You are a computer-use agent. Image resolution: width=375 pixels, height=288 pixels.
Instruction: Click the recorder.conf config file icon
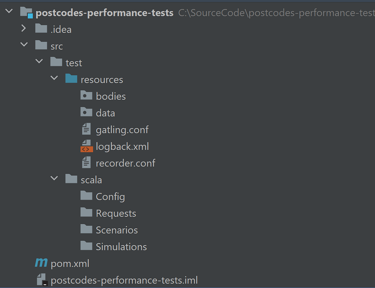pos(86,162)
